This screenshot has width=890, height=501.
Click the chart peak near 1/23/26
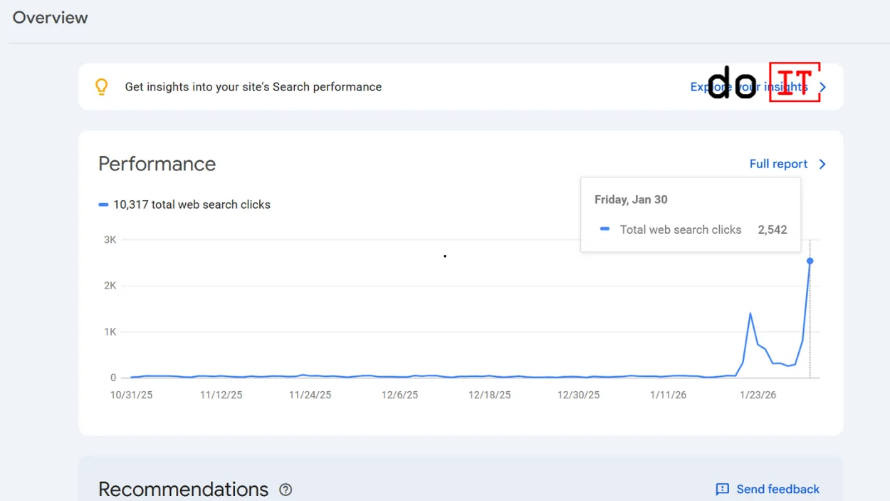coord(750,314)
